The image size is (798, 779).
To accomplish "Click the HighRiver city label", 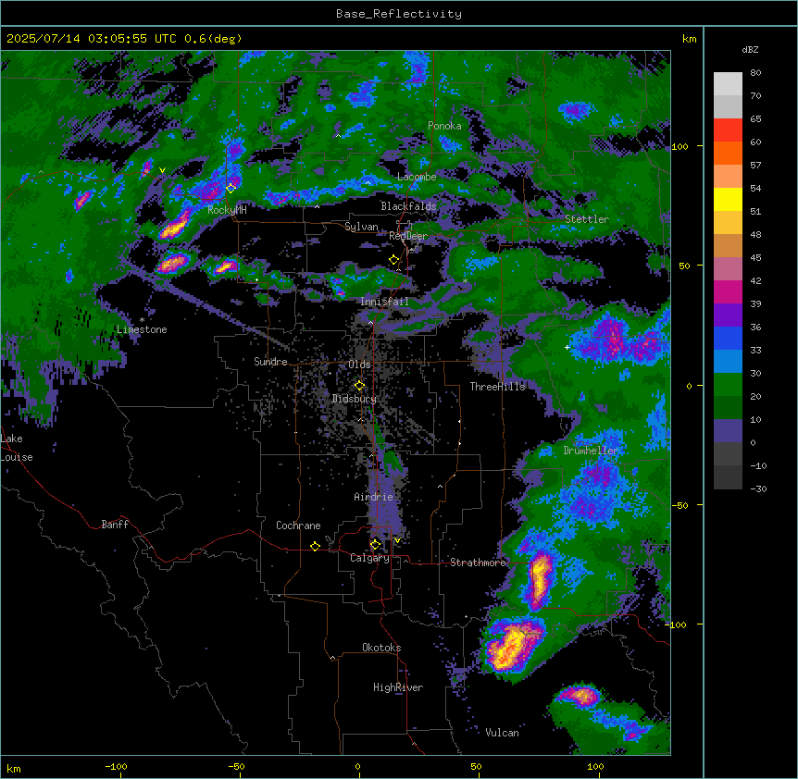I will click(398, 687).
